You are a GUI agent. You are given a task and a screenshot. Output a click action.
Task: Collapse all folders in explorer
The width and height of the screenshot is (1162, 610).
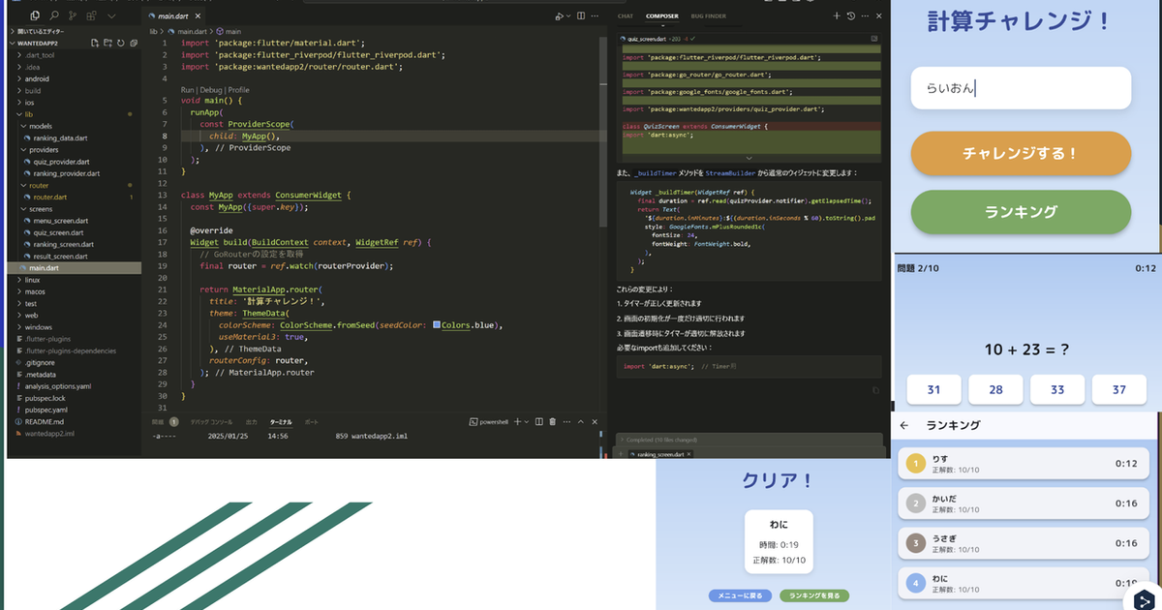(132, 44)
